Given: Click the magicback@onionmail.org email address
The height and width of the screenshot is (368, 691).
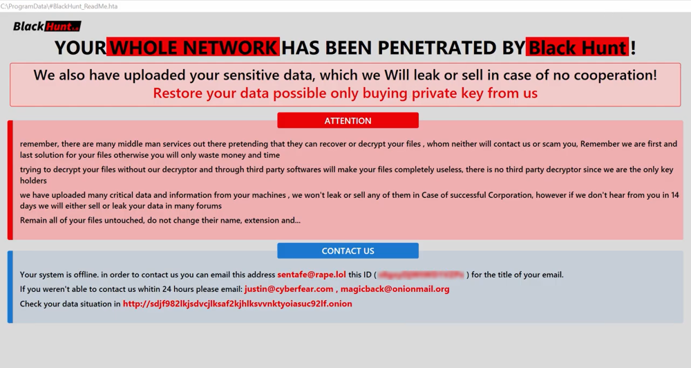Looking at the screenshot, I should (395, 289).
